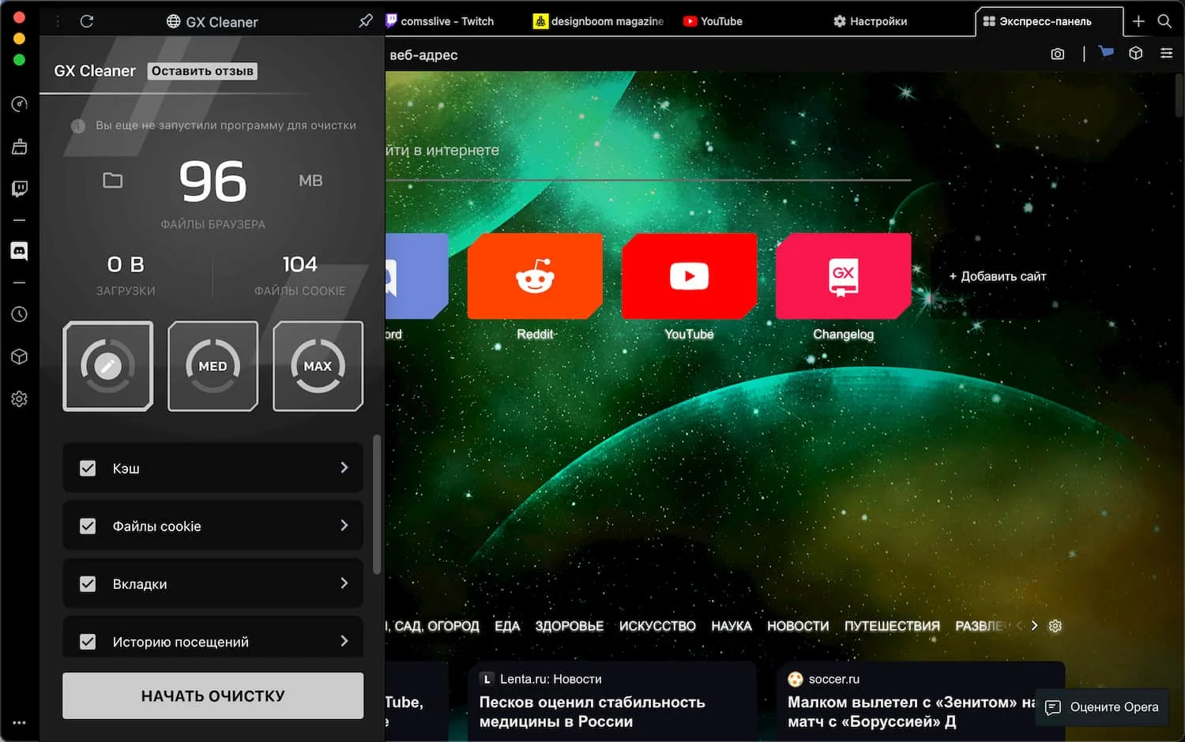Open Twitch from the sidebar

click(x=20, y=189)
